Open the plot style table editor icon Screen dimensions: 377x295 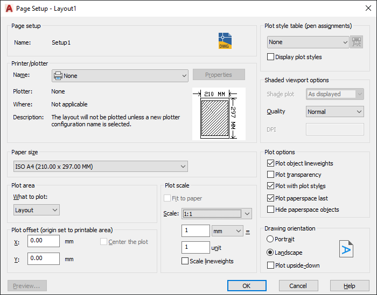(357, 42)
